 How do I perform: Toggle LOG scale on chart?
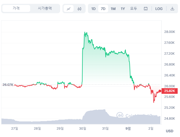pos(159,9)
